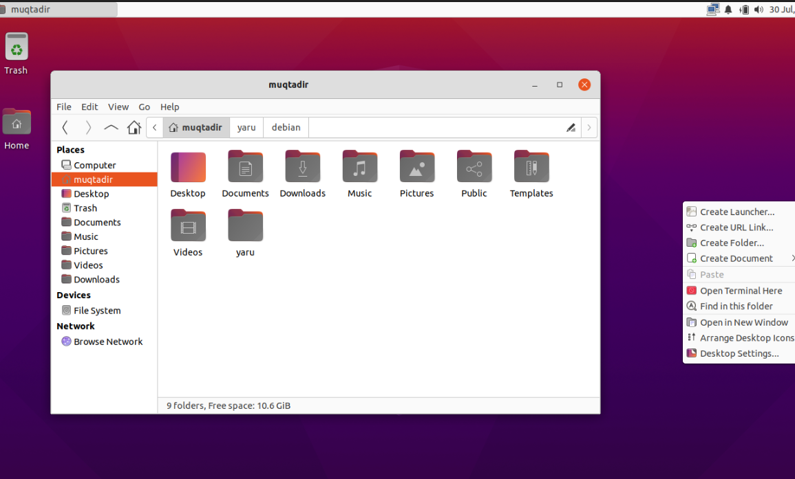Image resolution: width=795 pixels, height=479 pixels.
Task: Open the Trash icon on desktop
Action: (x=17, y=48)
